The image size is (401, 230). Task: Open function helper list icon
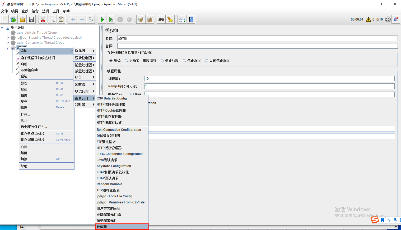coord(182,19)
